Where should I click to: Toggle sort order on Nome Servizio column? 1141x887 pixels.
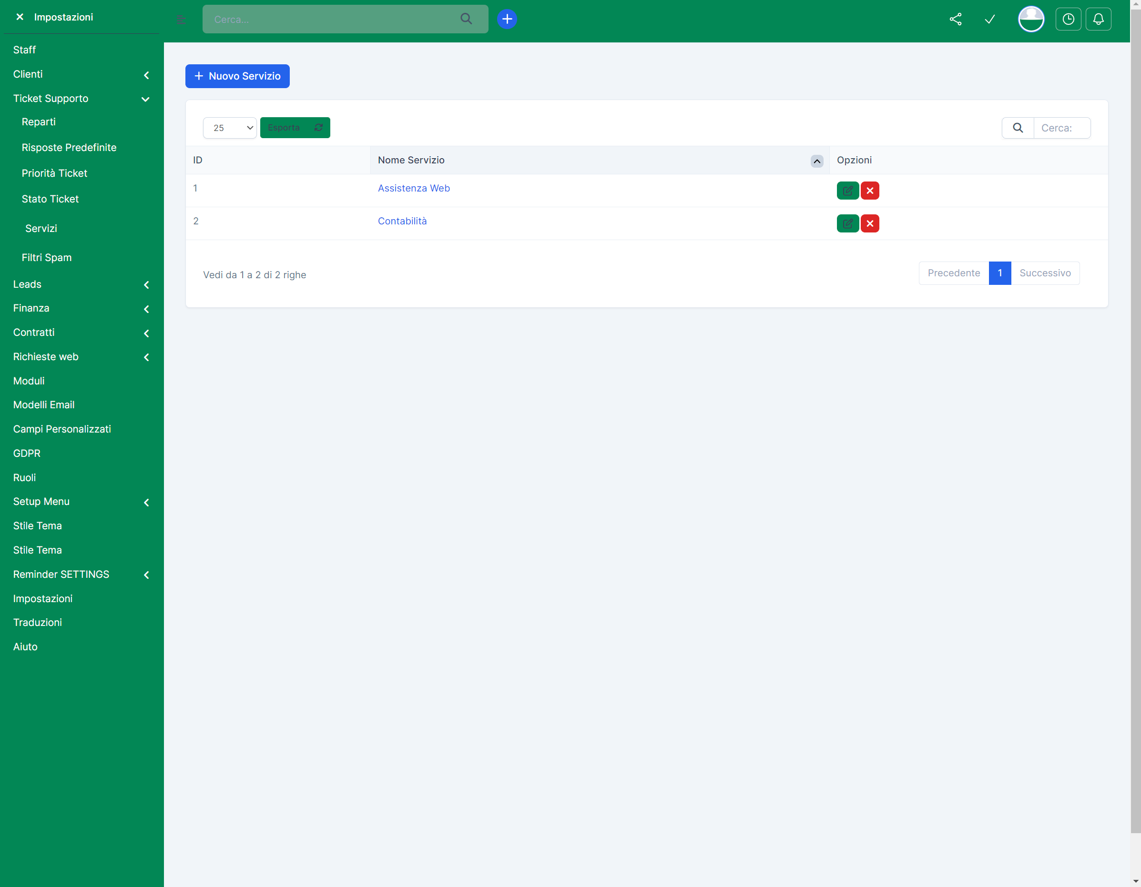click(816, 161)
